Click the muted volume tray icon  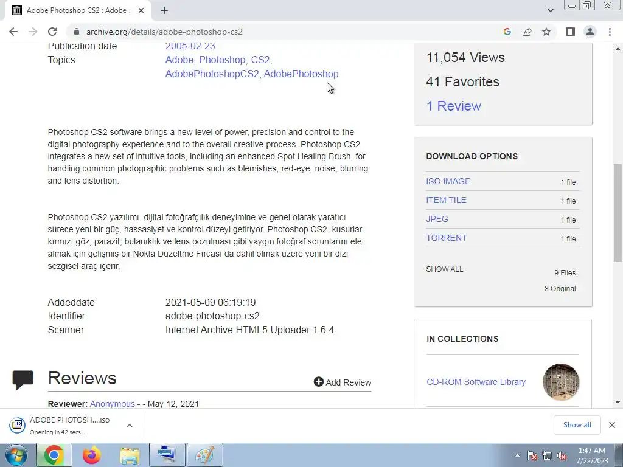pos(562,455)
